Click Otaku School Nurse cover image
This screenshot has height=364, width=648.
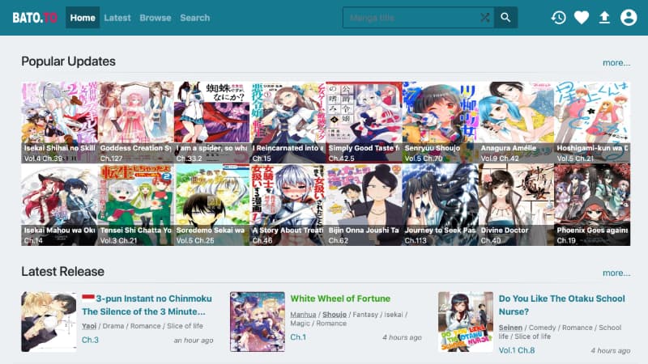(466, 322)
